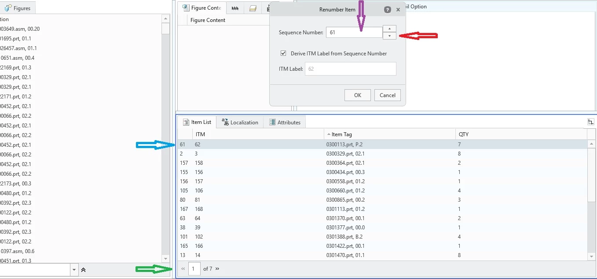
Task: Select row 0301470.prt, 01.1
Action: click(382, 255)
